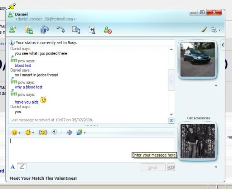The height and width of the screenshot is (189, 232).
Task: Click the search button beside Send
Action: pos(171,167)
